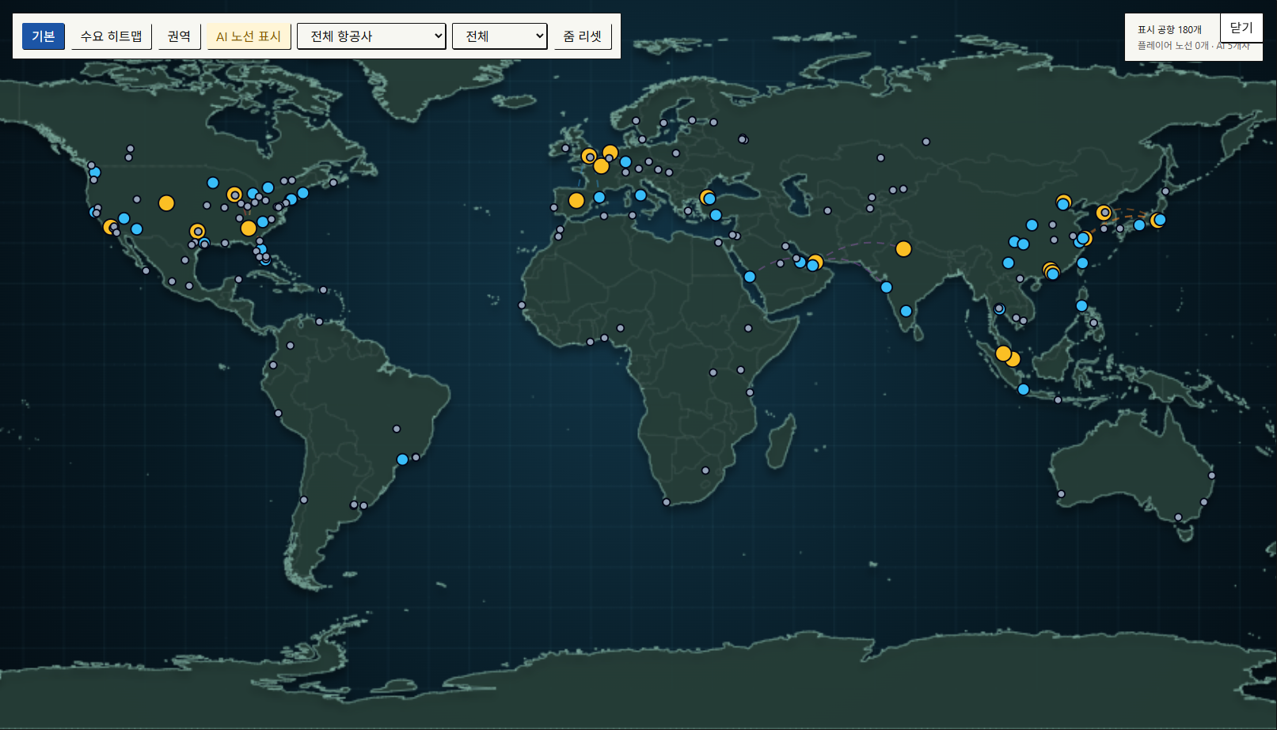Click the blue marker on India's west coast
Viewport: 1277px width, 730px height.
(x=887, y=287)
